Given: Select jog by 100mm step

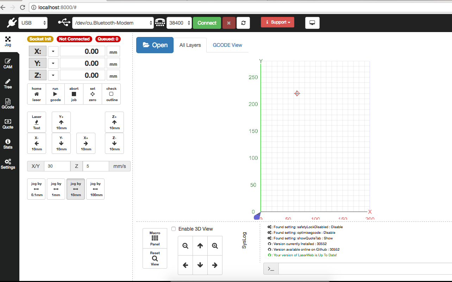Looking at the screenshot, I should 95,189.
